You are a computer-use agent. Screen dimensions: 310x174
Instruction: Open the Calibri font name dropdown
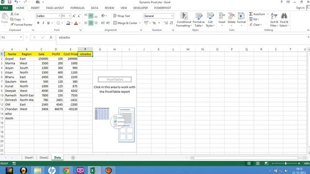(59, 16)
